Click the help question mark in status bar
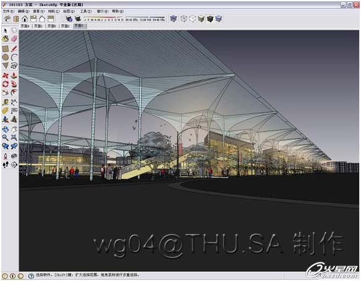 click(x=32, y=275)
